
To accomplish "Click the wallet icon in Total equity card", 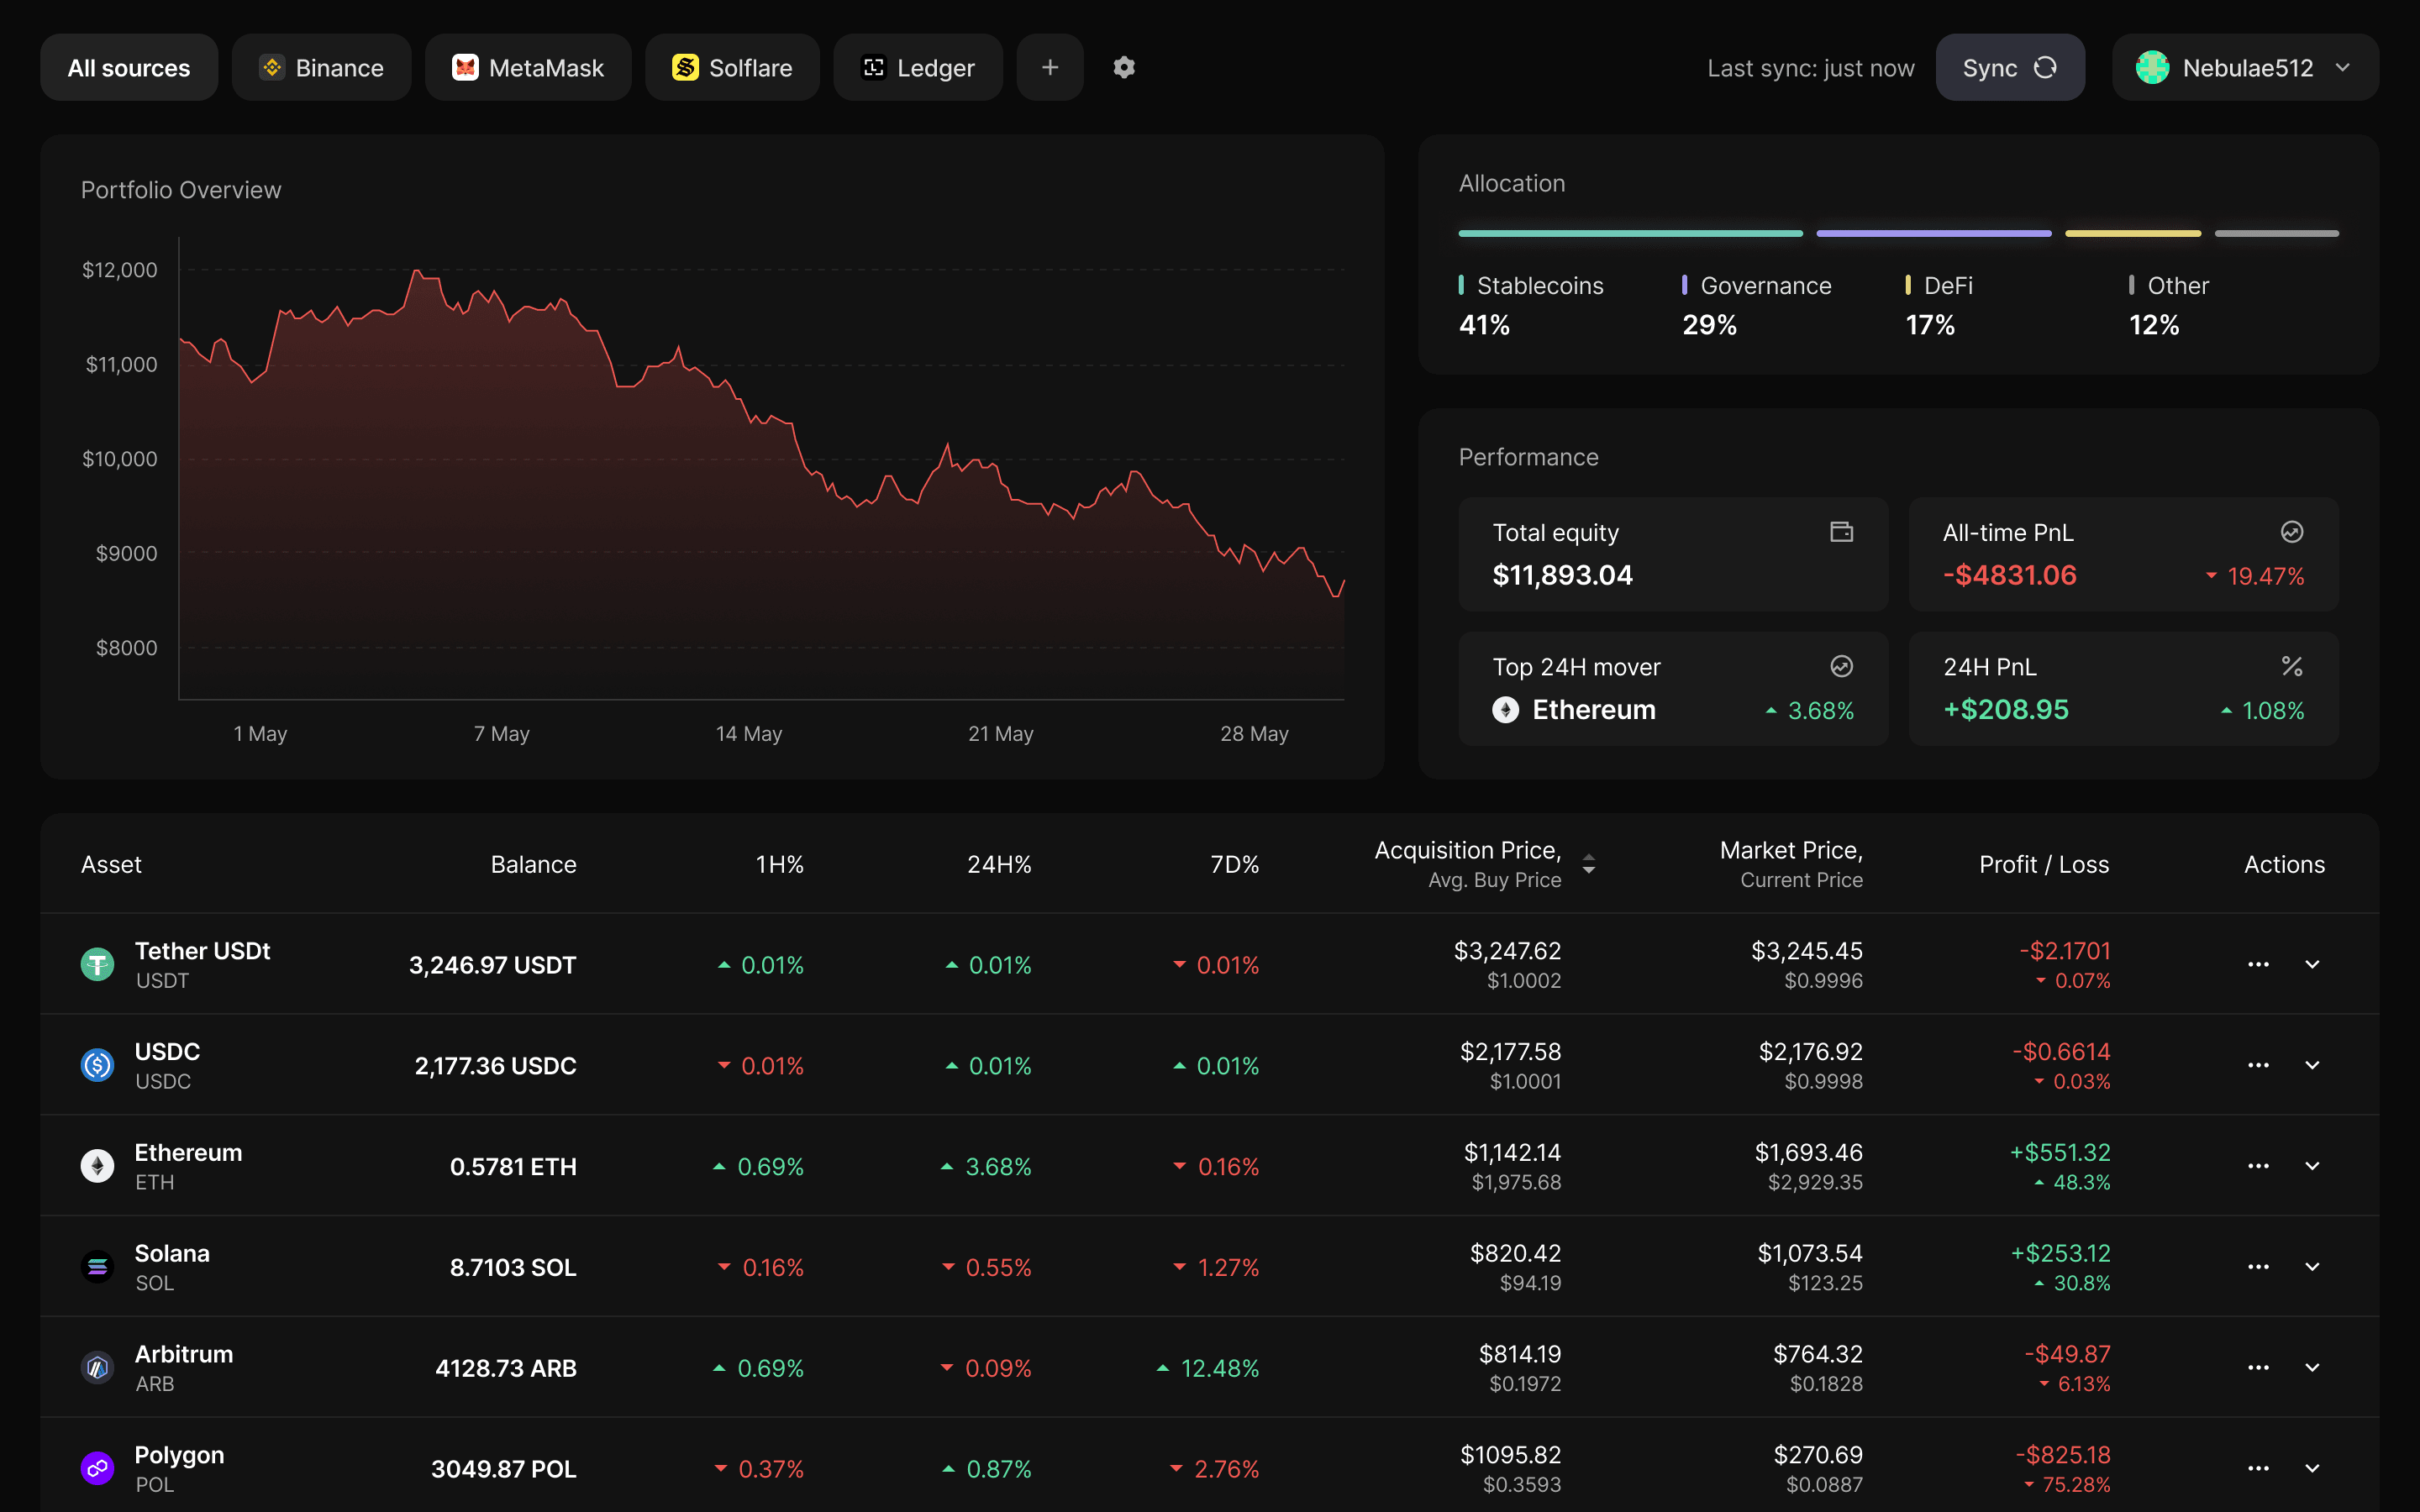I will click(x=1841, y=532).
